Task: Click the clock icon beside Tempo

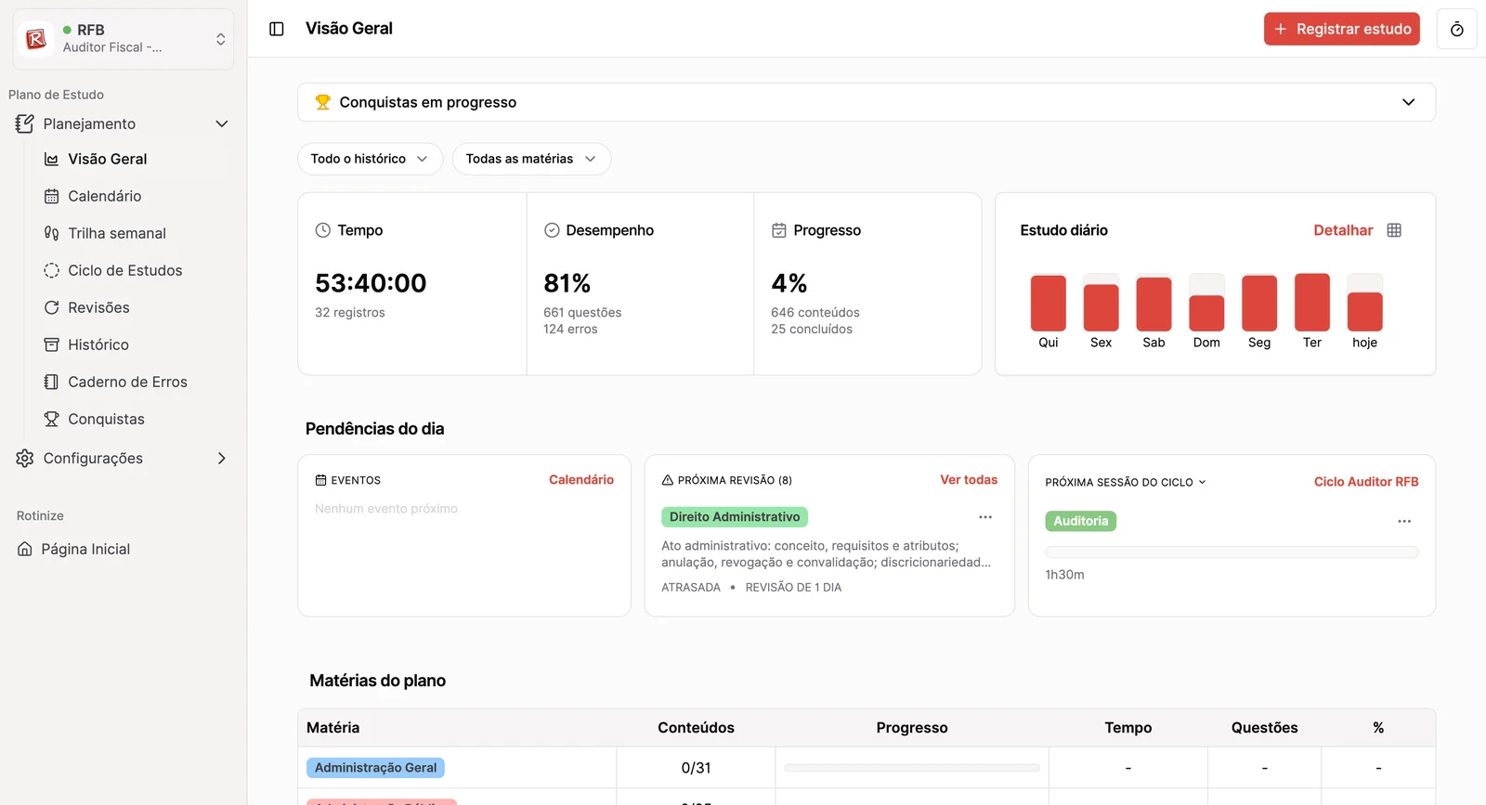Action: (323, 230)
